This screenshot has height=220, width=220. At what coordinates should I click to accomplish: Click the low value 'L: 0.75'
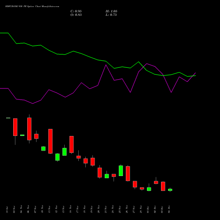pos(111,15)
